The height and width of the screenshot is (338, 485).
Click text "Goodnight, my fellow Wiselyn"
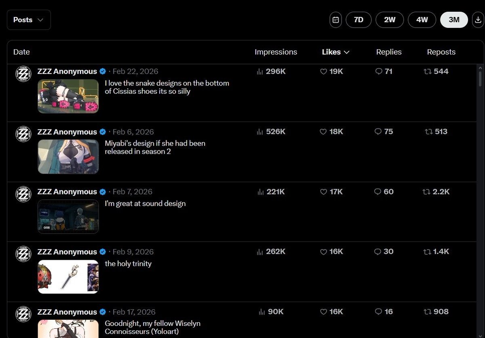[152, 323]
